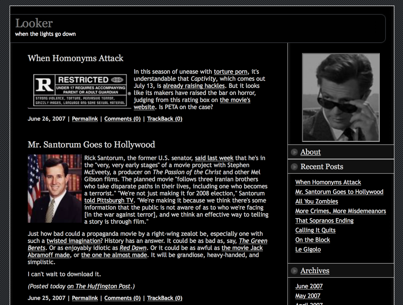Open TrackBack (0) on June 25 post
The width and height of the screenshot is (403, 305).
[x=165, y=298]
